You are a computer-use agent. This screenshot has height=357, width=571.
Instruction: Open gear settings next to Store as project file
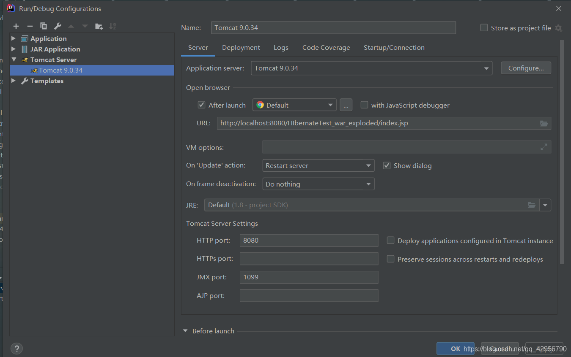point(558,28)
